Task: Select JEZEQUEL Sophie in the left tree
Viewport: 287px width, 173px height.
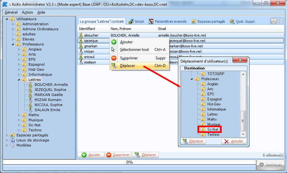Action: [50, 90]
